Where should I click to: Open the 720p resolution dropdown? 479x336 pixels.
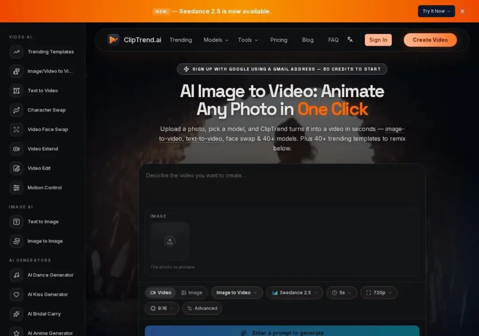[379, 293]
